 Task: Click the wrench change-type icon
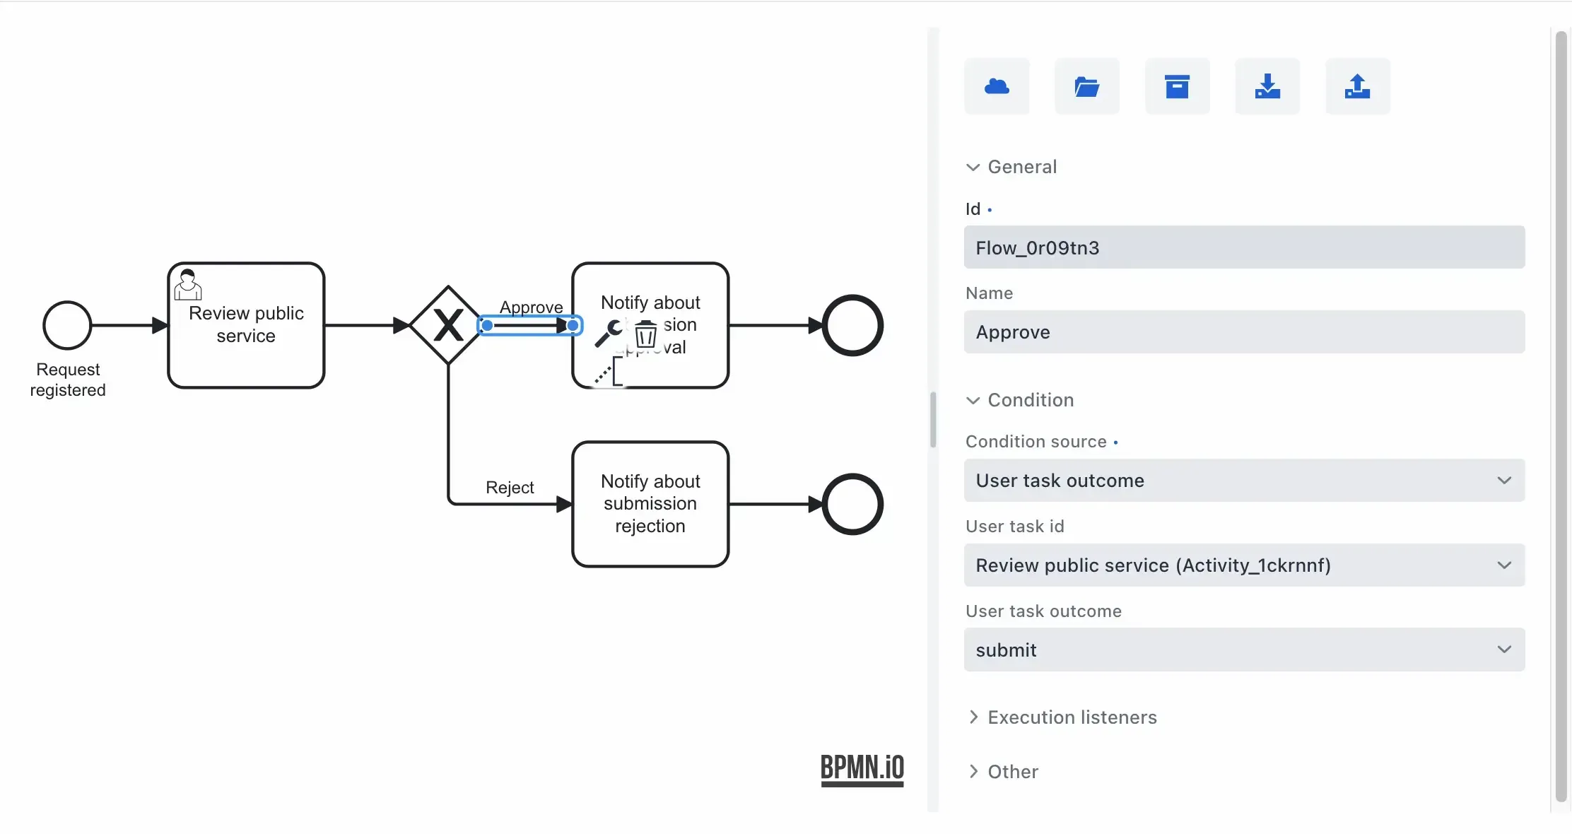pos(608,333)
